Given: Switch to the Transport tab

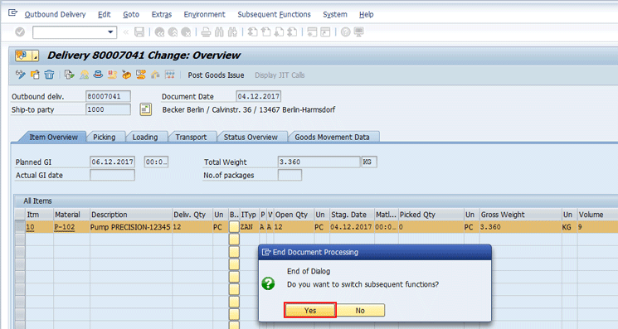Looking at the screenshot, I should point(191,137).
